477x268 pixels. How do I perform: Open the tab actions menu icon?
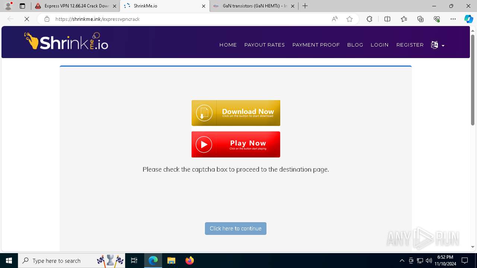(x=22, y=6)
